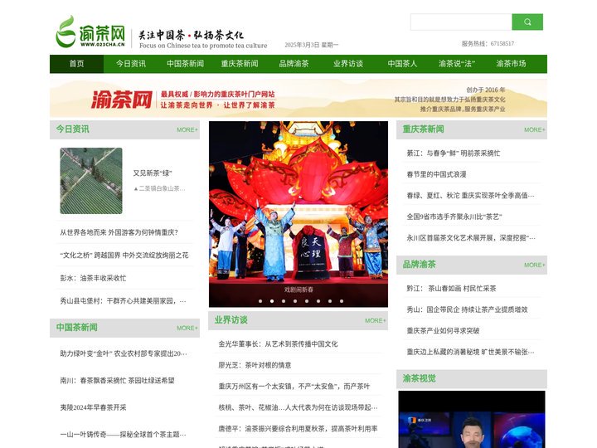Click the 二圣镇白象山茶 caption text
Viewport: 597px width, 448px height.
point(159,188)
